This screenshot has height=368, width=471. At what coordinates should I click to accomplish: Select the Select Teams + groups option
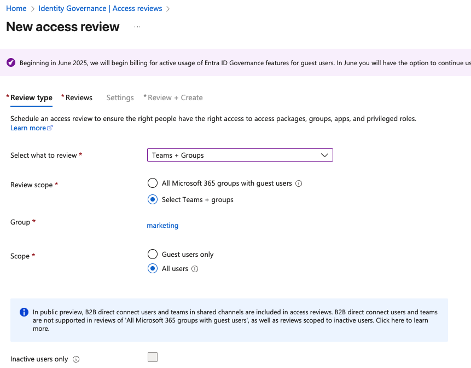[x=153, y=199]
